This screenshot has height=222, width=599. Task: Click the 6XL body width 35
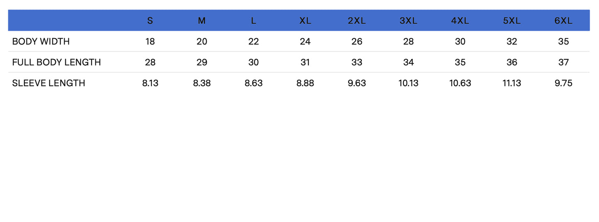click(x=563, y=41)
